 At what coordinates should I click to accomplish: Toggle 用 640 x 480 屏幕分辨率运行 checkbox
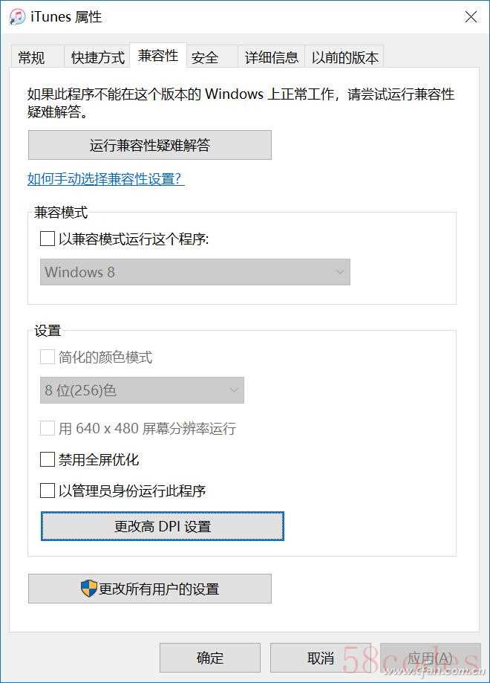(x=48, y=428)
